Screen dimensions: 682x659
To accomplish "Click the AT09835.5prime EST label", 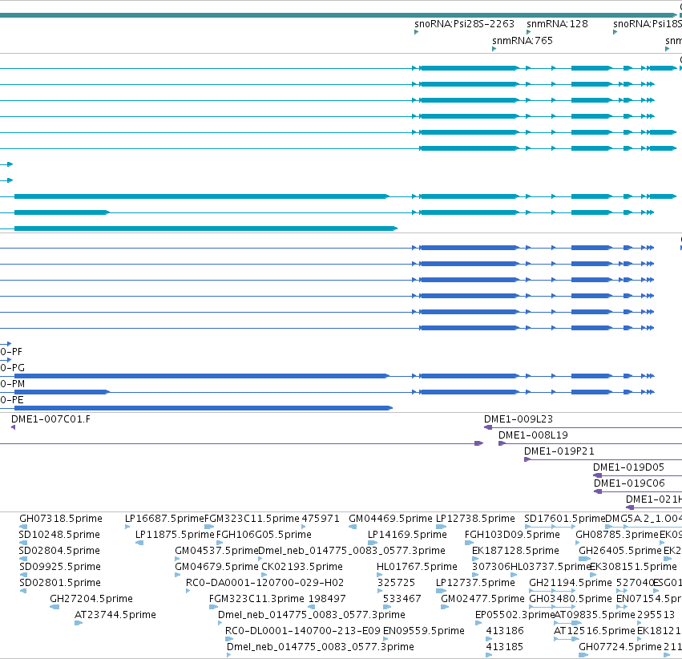I will pyautogui.click(x=595, y=615).
